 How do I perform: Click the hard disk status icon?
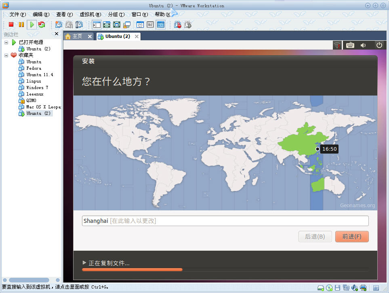[321, 288]
